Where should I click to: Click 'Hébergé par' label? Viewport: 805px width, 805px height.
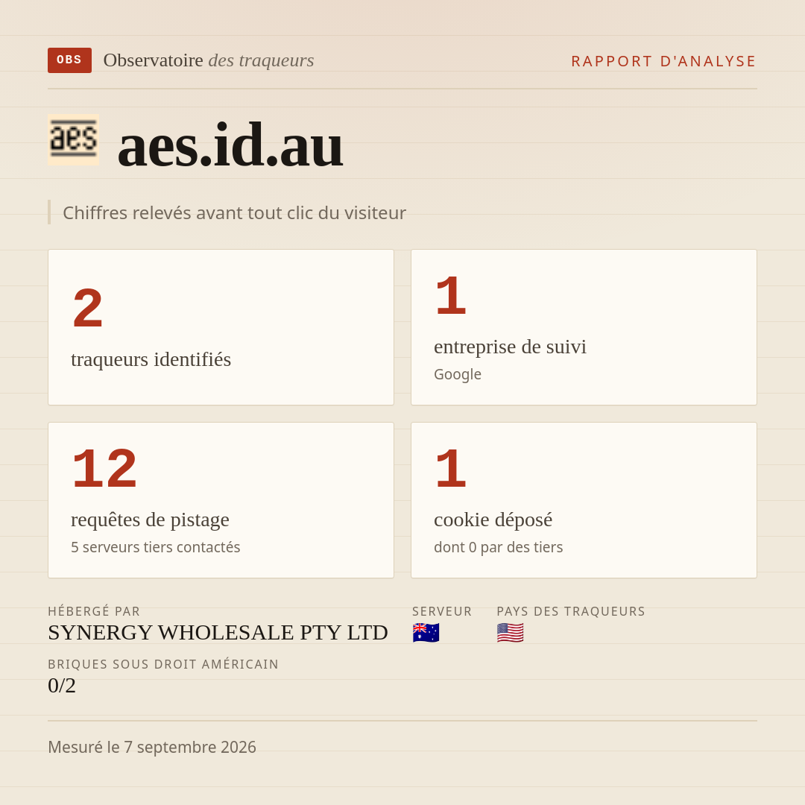point(94,611)
